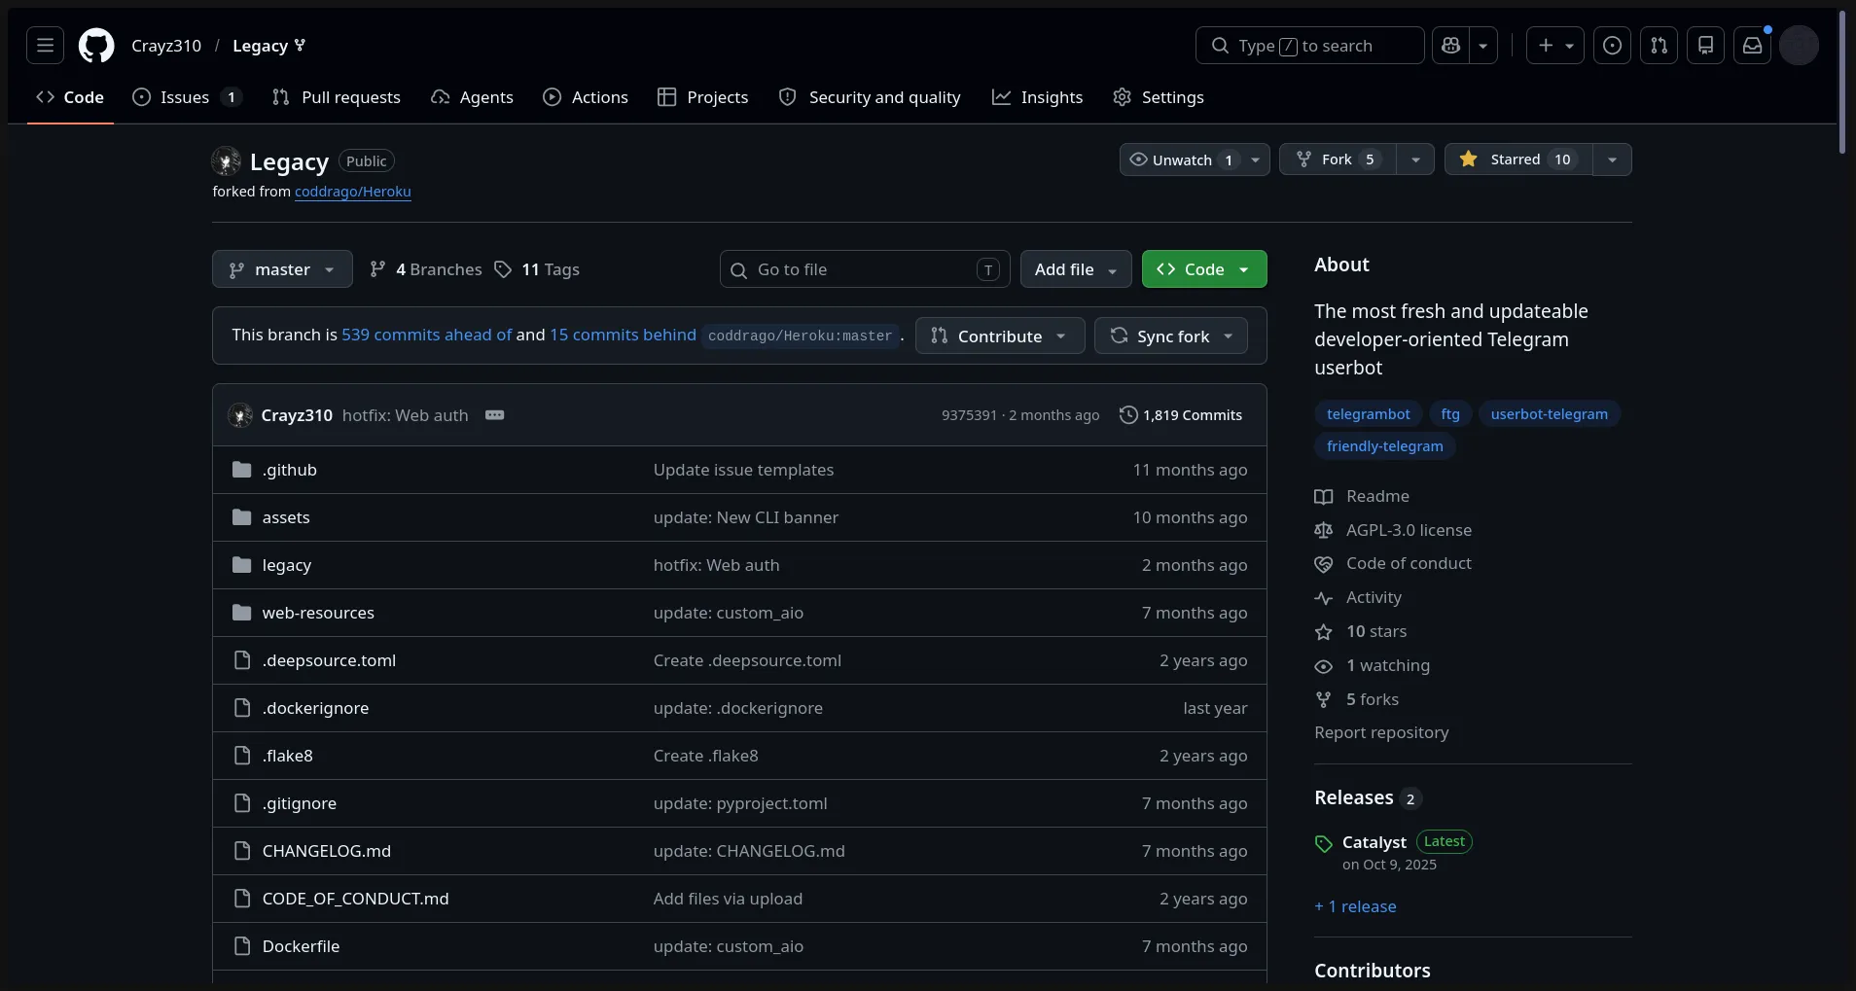1856x991 pixels.
Task: Click the Legacy repository avatar image
Action: pos(226,160)
